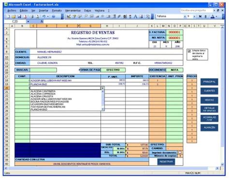Expand the Name Box dropdown arrow

tap(28, 21)
